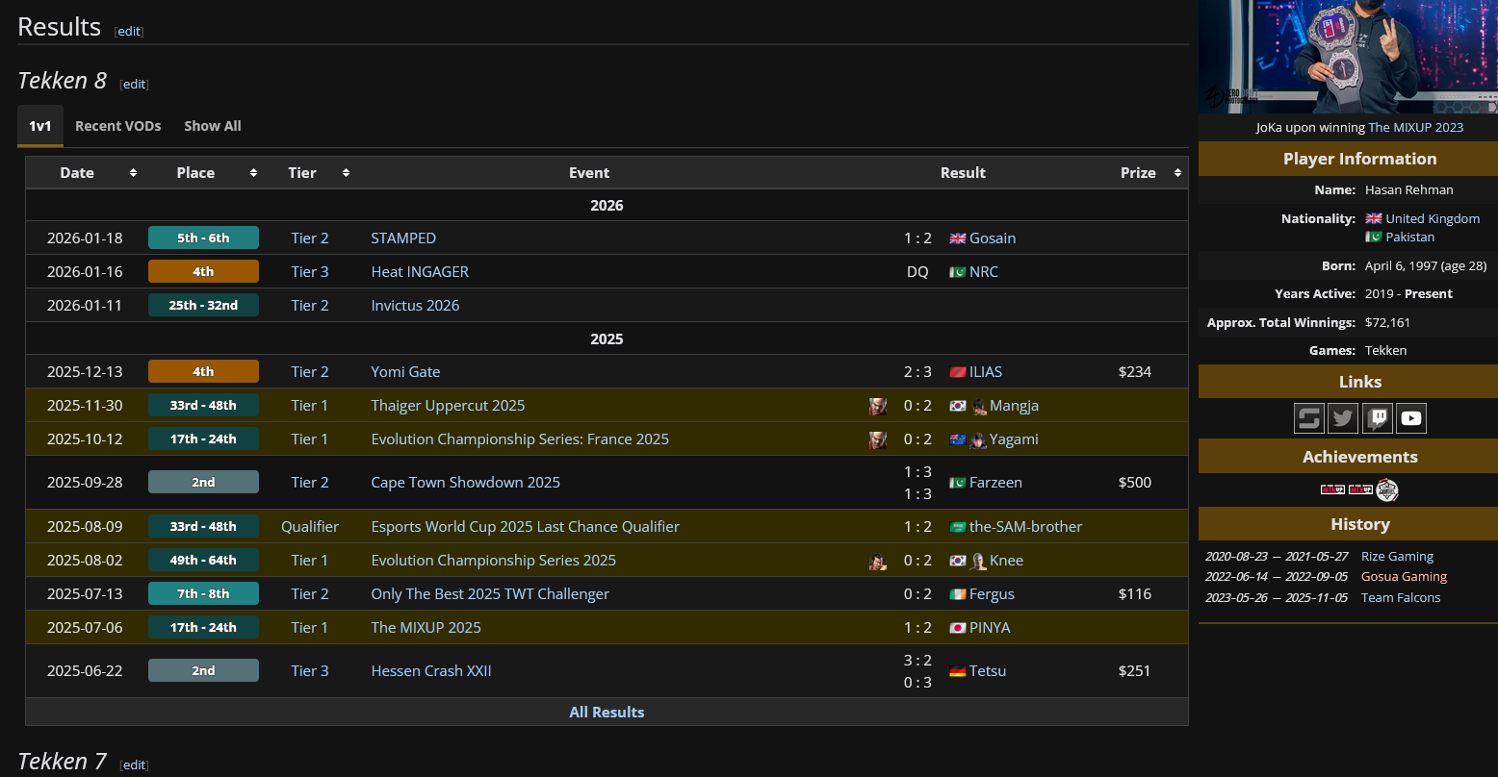This screenshot has height=777, width=1498.
Task: Click the South Korea flag beside Knee
Action: click(957, 561)
